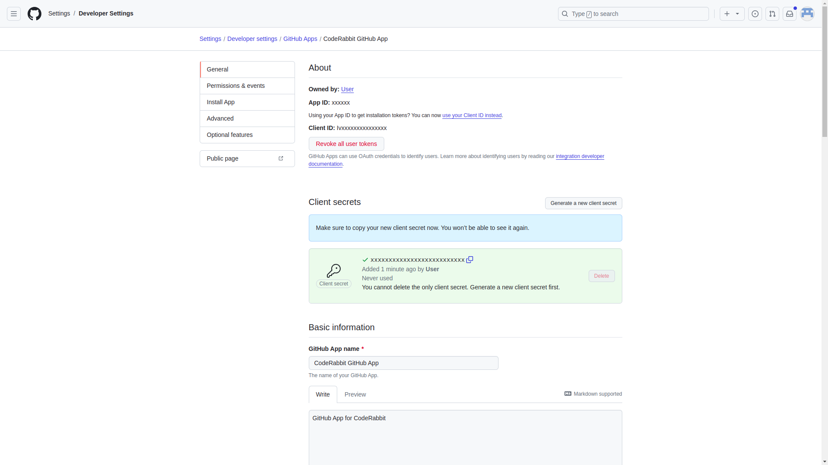
Task: Open the recent activity history icon
Action: tap(756, 13)
